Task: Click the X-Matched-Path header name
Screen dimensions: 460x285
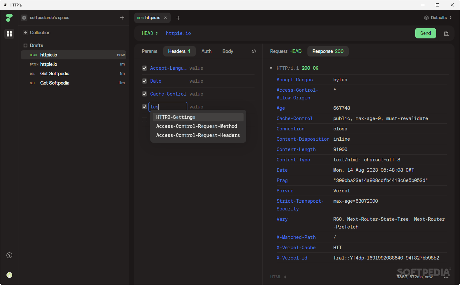Action: pyautogui.click(x=296, y=237)
